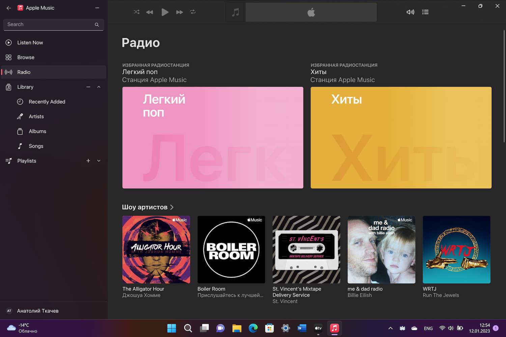The image size is (506, 337).
Task: Click the Радио page heading
Action: pos(141,43)
